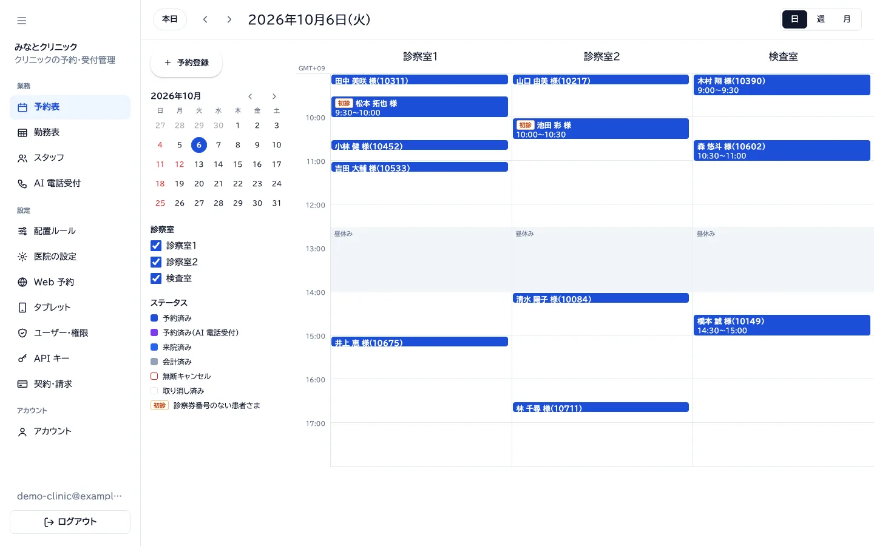The width and height of the screenshot is (874, 546).
Task: Open アカウント person icon
Action: pyautogui.click(x=22, y=432)
